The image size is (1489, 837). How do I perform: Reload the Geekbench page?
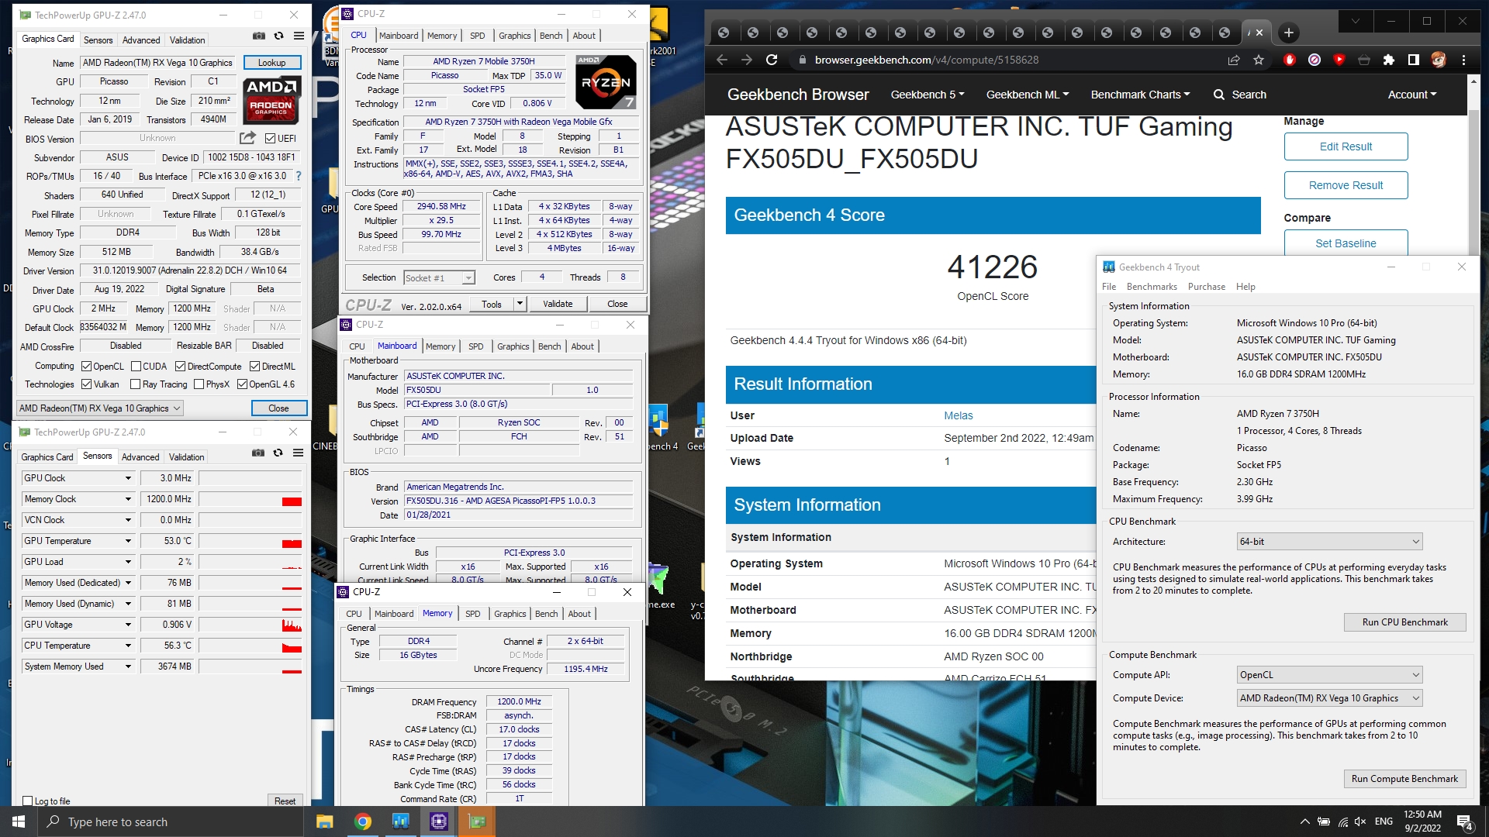(x=772, y=60)
